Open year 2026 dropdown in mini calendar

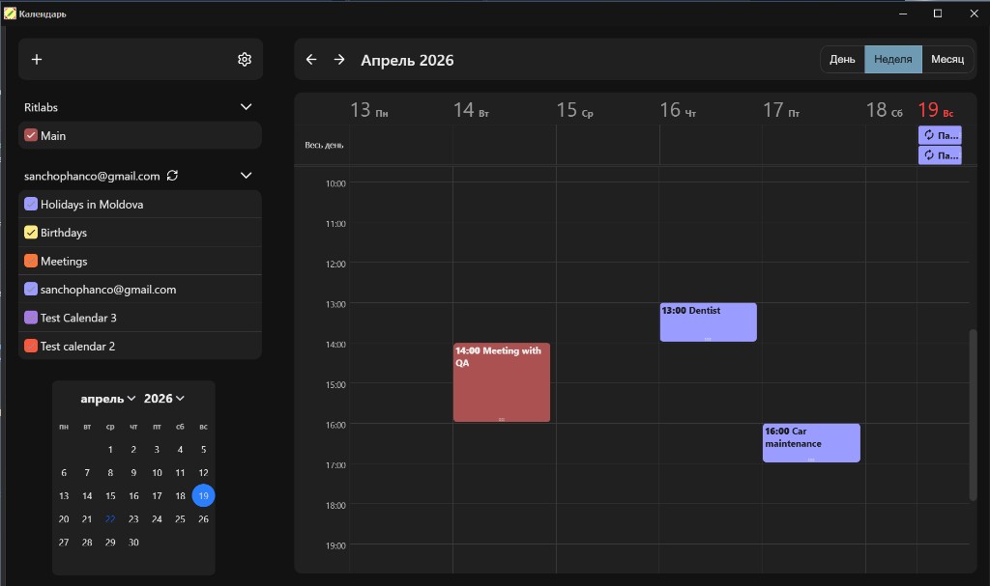[x=163, y=399]
